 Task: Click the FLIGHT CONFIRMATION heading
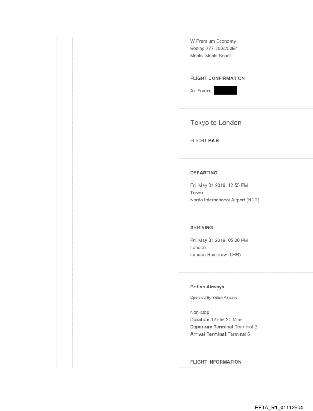(217, 78)
